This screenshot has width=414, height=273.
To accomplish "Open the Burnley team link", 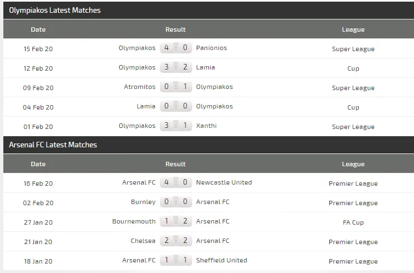I will coord(144,202).
